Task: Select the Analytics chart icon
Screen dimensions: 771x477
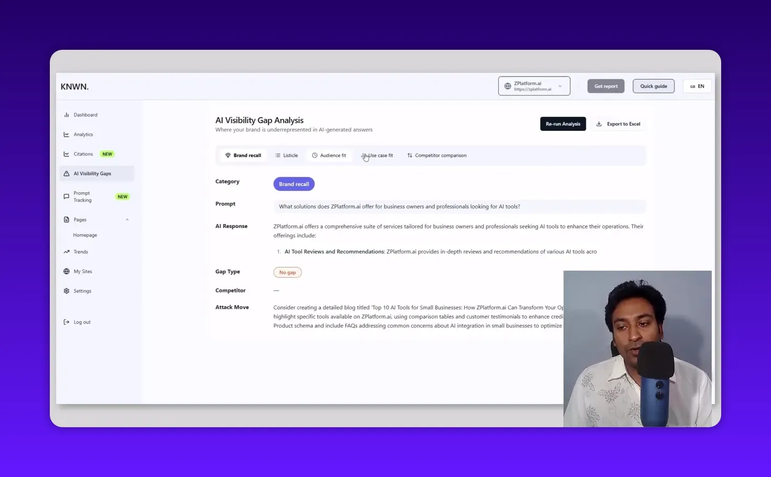Action: pyautogui.click(x=67, y=134)
